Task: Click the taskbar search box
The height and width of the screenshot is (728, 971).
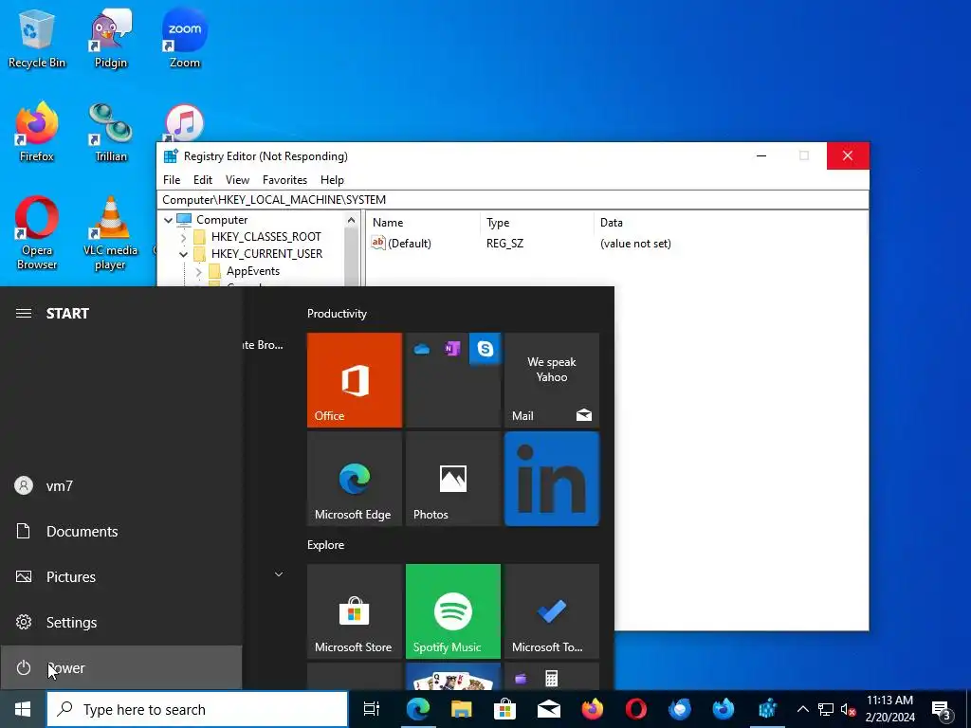Action: tap(197, 709)
